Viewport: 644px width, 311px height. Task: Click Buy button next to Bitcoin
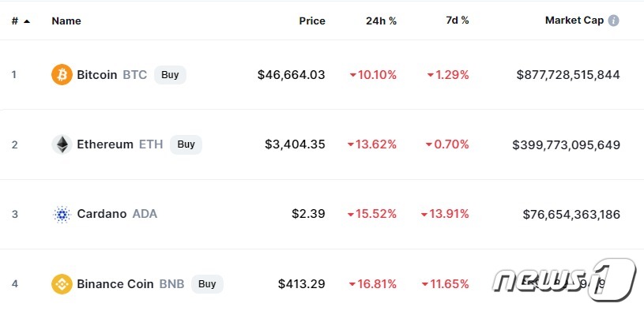[170, 75]
